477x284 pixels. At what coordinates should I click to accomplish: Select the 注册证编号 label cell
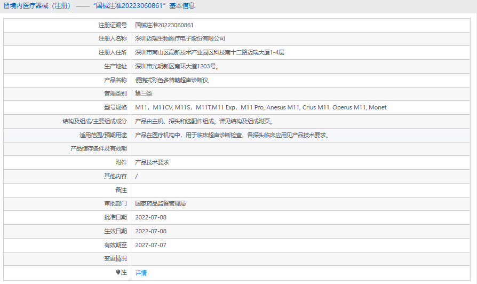click(x=68, y=25)
